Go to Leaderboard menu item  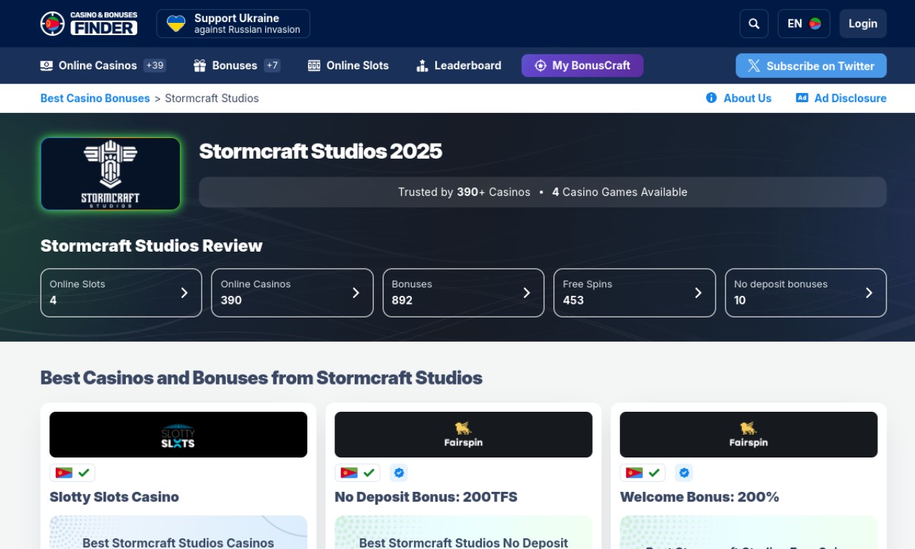(458, 66)
